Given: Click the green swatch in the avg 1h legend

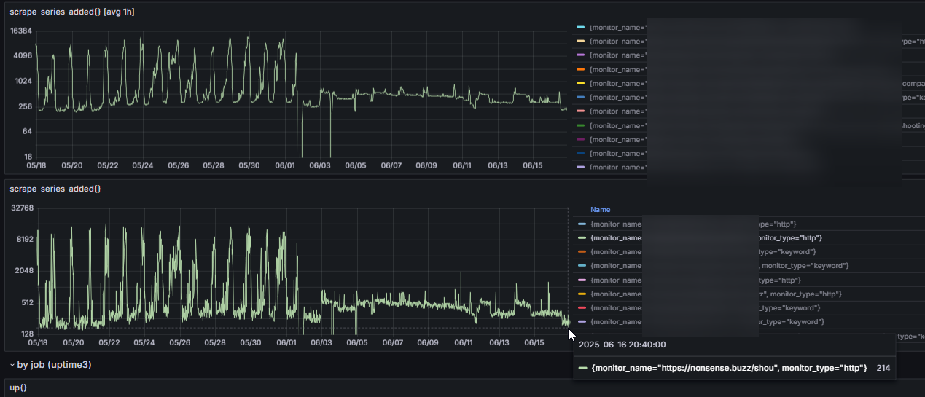Looking at the screenshot, I should click(580, 125).
